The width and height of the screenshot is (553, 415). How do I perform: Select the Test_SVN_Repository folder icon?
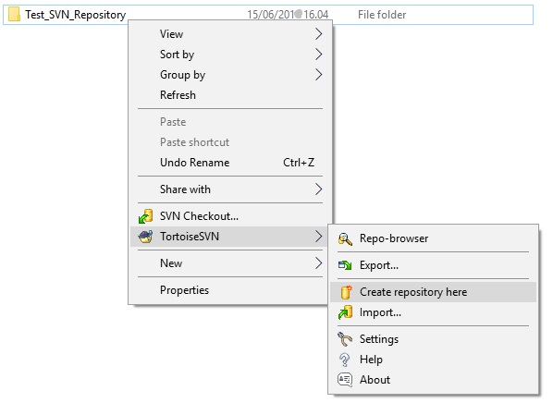[14, 15]
